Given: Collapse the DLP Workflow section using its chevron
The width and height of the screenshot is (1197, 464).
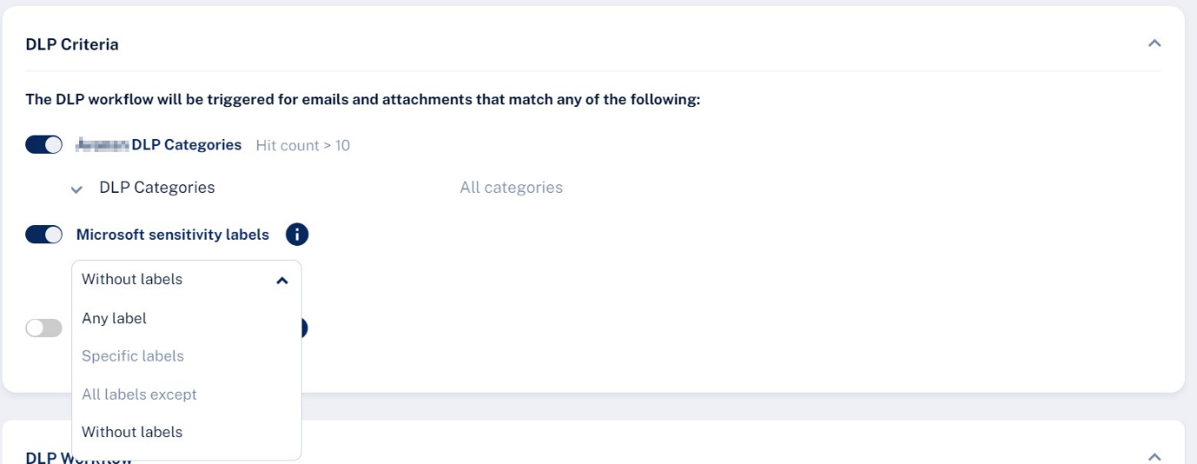Looking at the screenshot, I should tap(1154, 456).
